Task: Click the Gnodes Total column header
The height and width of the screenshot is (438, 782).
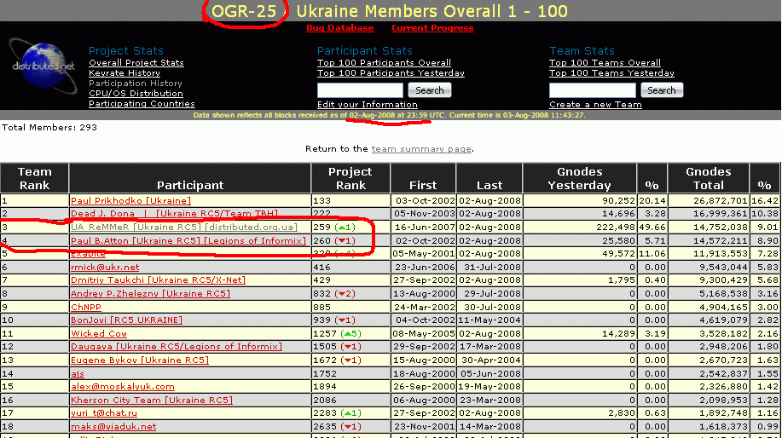Action: [708, 178]
